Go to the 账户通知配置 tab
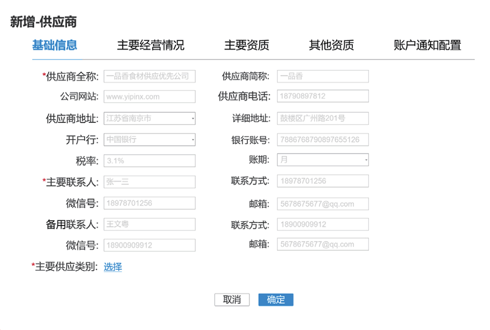 pyautogui.click(x=427, y=45)
